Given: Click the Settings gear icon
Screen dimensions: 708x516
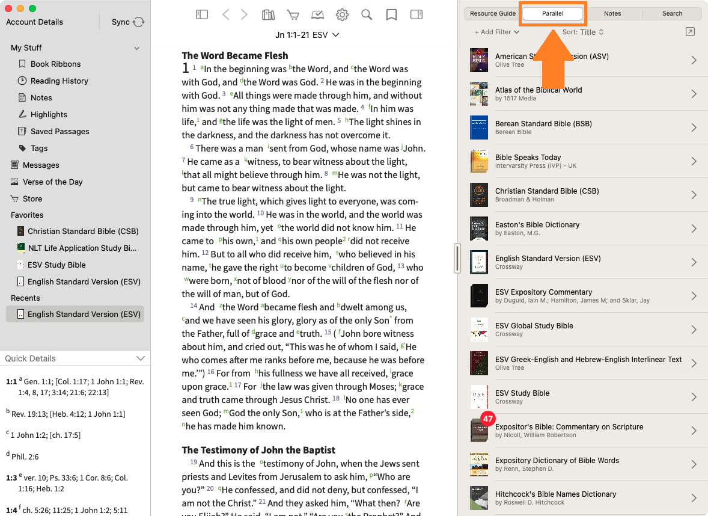Looking at the screenshot, I should coord(342,14).
